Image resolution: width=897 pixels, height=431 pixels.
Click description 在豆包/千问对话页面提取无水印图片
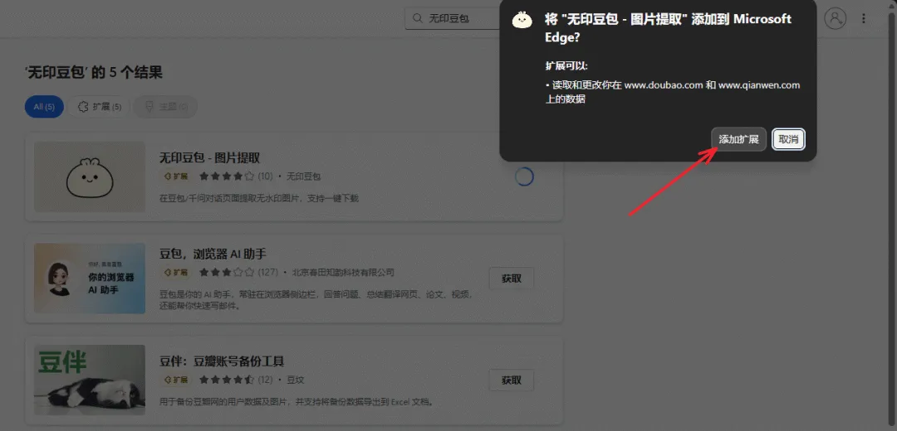click(259, 198)
